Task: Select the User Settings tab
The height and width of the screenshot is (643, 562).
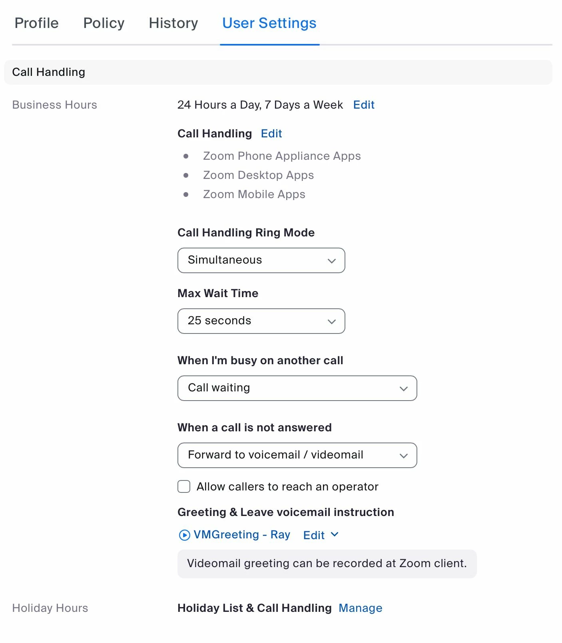Action: tap(269, 23)
